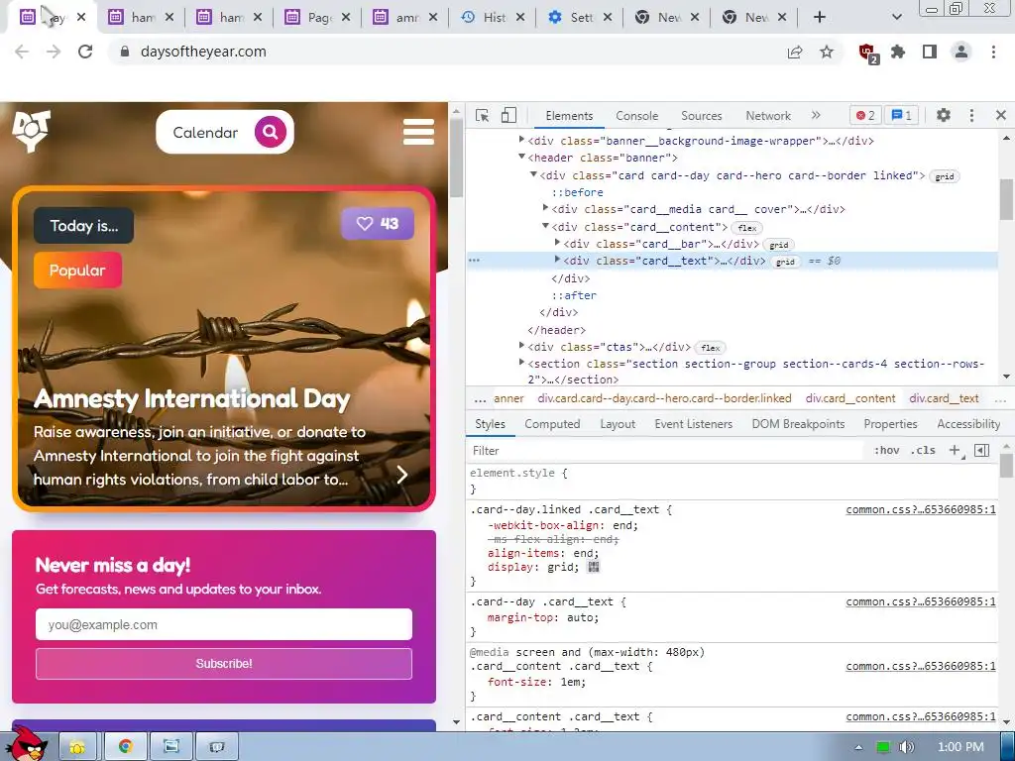This screenshot has width=1015, height=761.
Task: Show more DevTools tabs chevron
Action: point(816,115)
